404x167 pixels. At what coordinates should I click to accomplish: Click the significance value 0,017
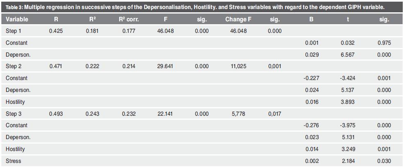(x=275, y=114)
